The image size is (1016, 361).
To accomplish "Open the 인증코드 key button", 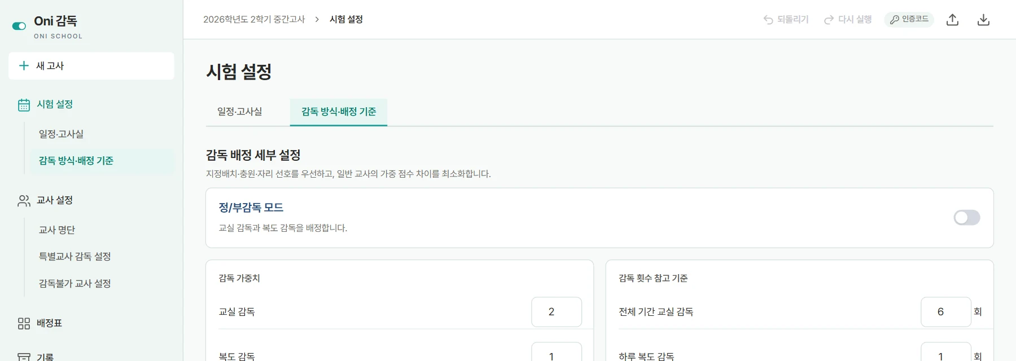I will [909, 20].
